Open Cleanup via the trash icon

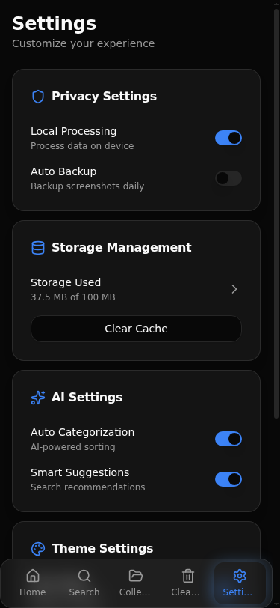[x=188, y=576]
